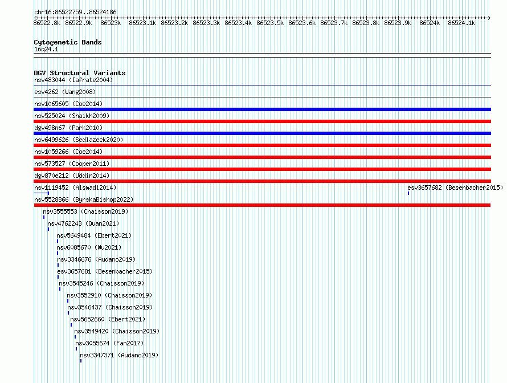Open variant nsv573527 (Cooper2011) label
The image size is (507, 383).
(x=72, y=164)
